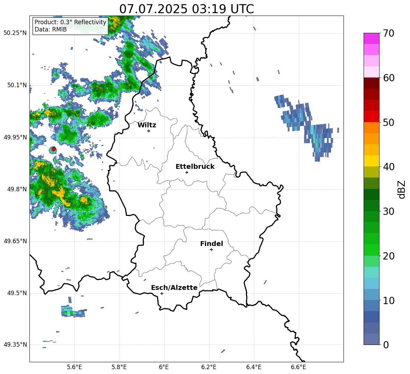This screenshot has width=410, height=374.
Task: Click the colorbar tick label 30
Action: click(389, 211)
